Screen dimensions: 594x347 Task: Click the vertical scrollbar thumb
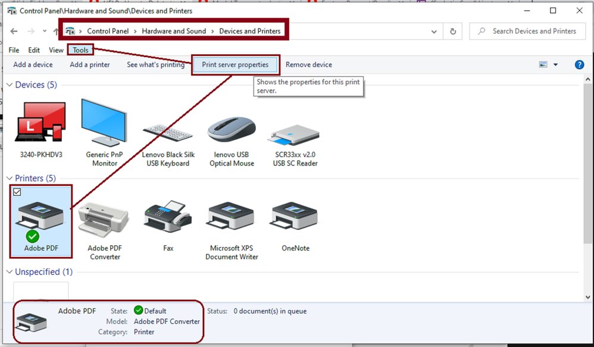click(587, 164)
